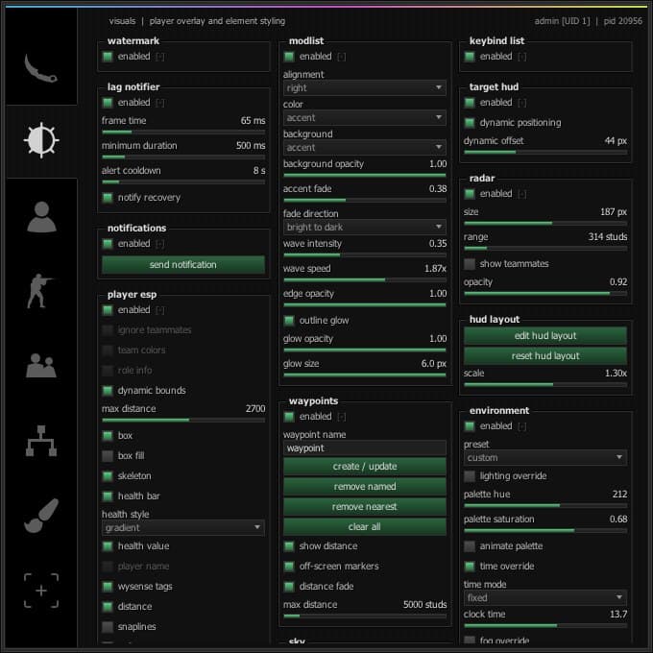Open fade direction dropdown
This screenshot has width=653, height=653.
point(364,227)
